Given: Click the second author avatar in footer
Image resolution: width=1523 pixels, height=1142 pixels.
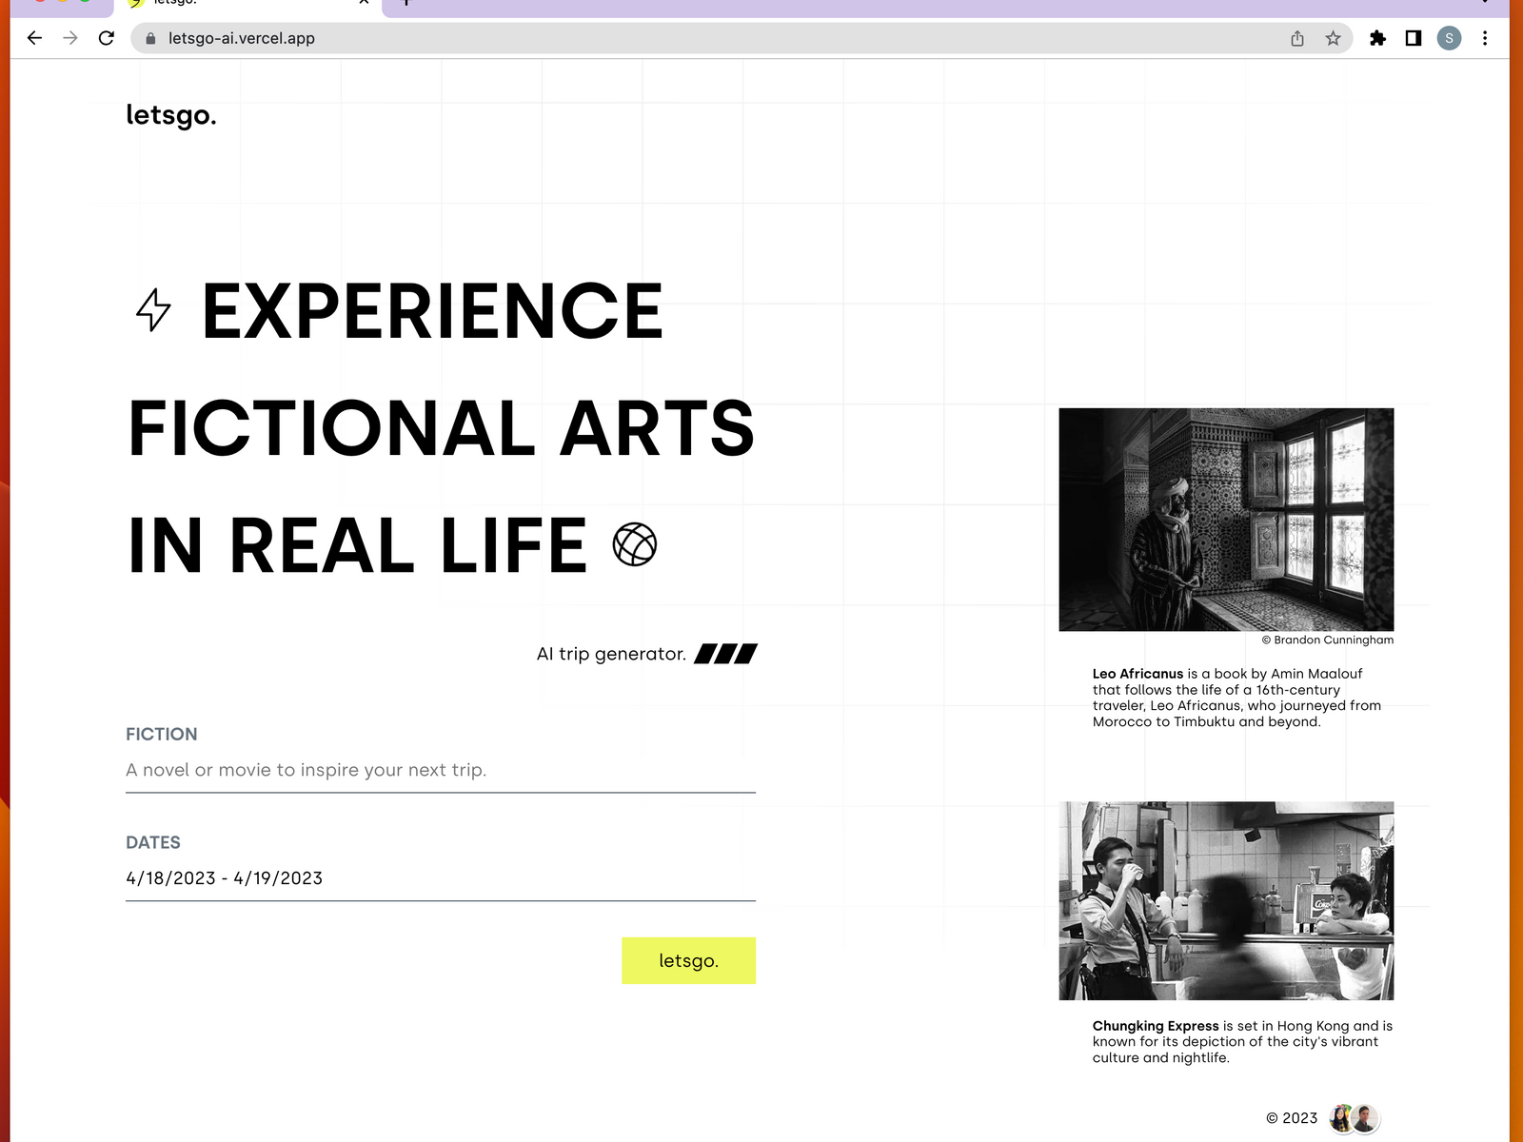Looking at the screenshot, I should (x=1366, y=1118).
